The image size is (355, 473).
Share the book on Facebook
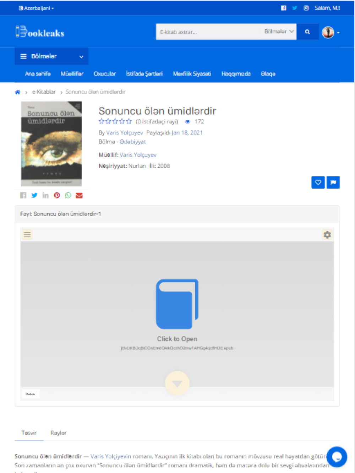[23, 195]
